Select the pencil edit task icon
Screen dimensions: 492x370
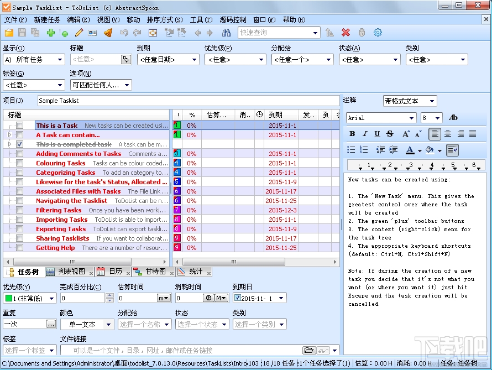[79, 33]
